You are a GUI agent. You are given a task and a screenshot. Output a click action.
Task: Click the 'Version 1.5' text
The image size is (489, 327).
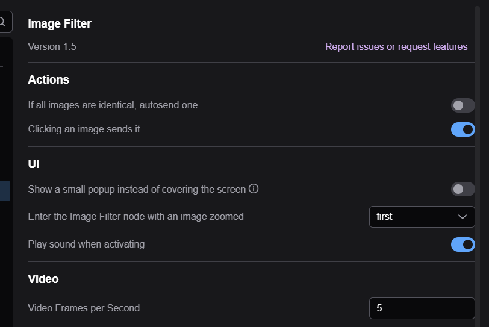coord(52,46)
